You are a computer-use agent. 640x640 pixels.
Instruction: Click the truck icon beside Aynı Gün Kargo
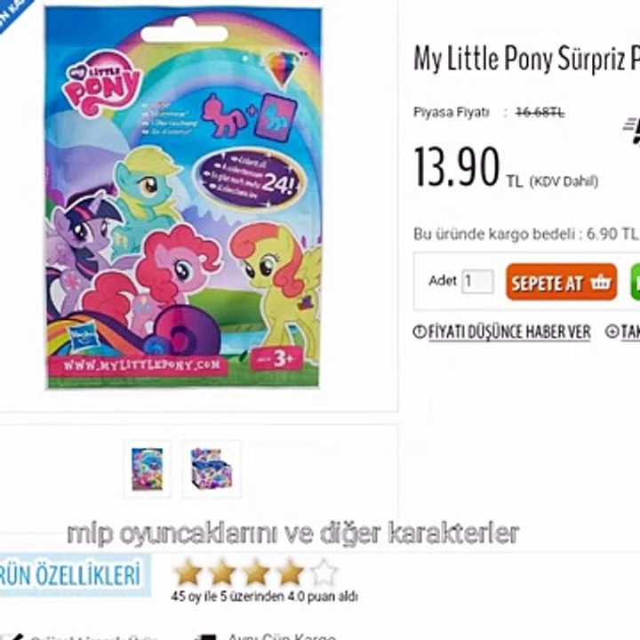tap(206, 636)
